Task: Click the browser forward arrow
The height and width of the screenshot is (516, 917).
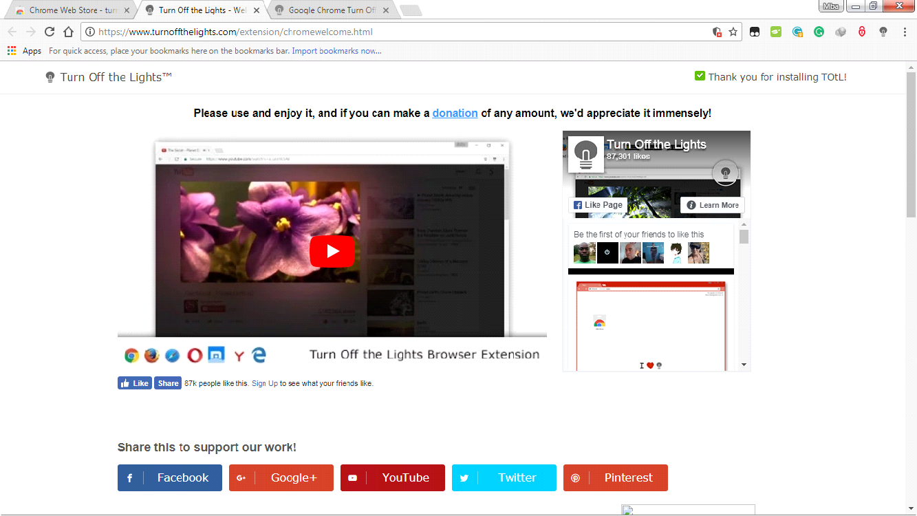Action: pos(30,32)
